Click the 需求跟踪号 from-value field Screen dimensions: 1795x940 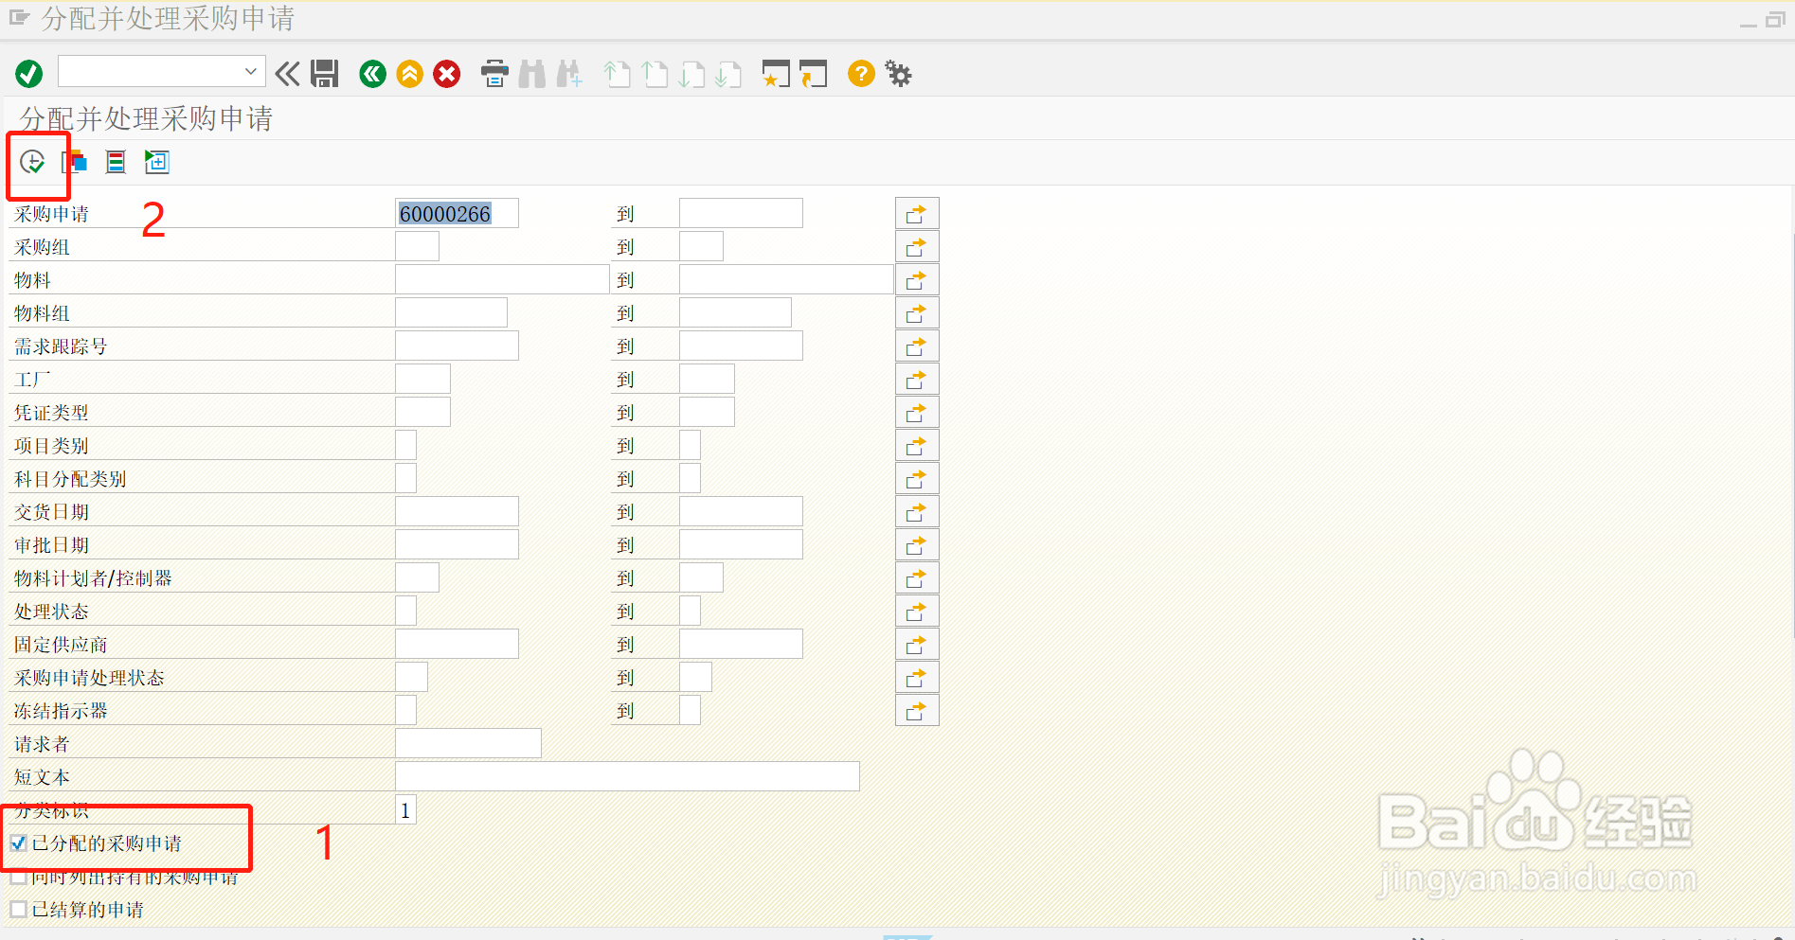click(x=457, y=346)
